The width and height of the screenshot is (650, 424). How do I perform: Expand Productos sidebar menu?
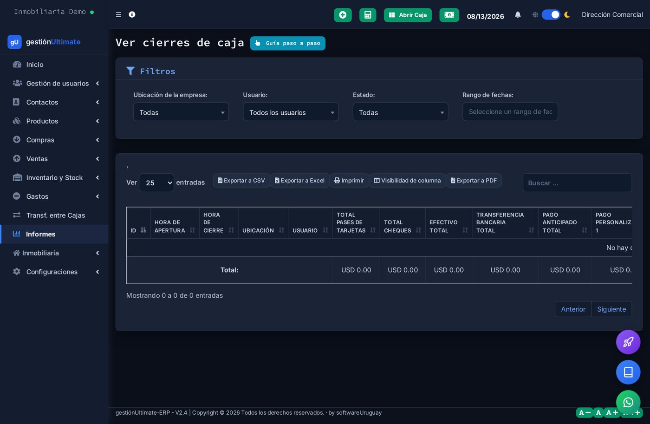(x=54, y=121)
